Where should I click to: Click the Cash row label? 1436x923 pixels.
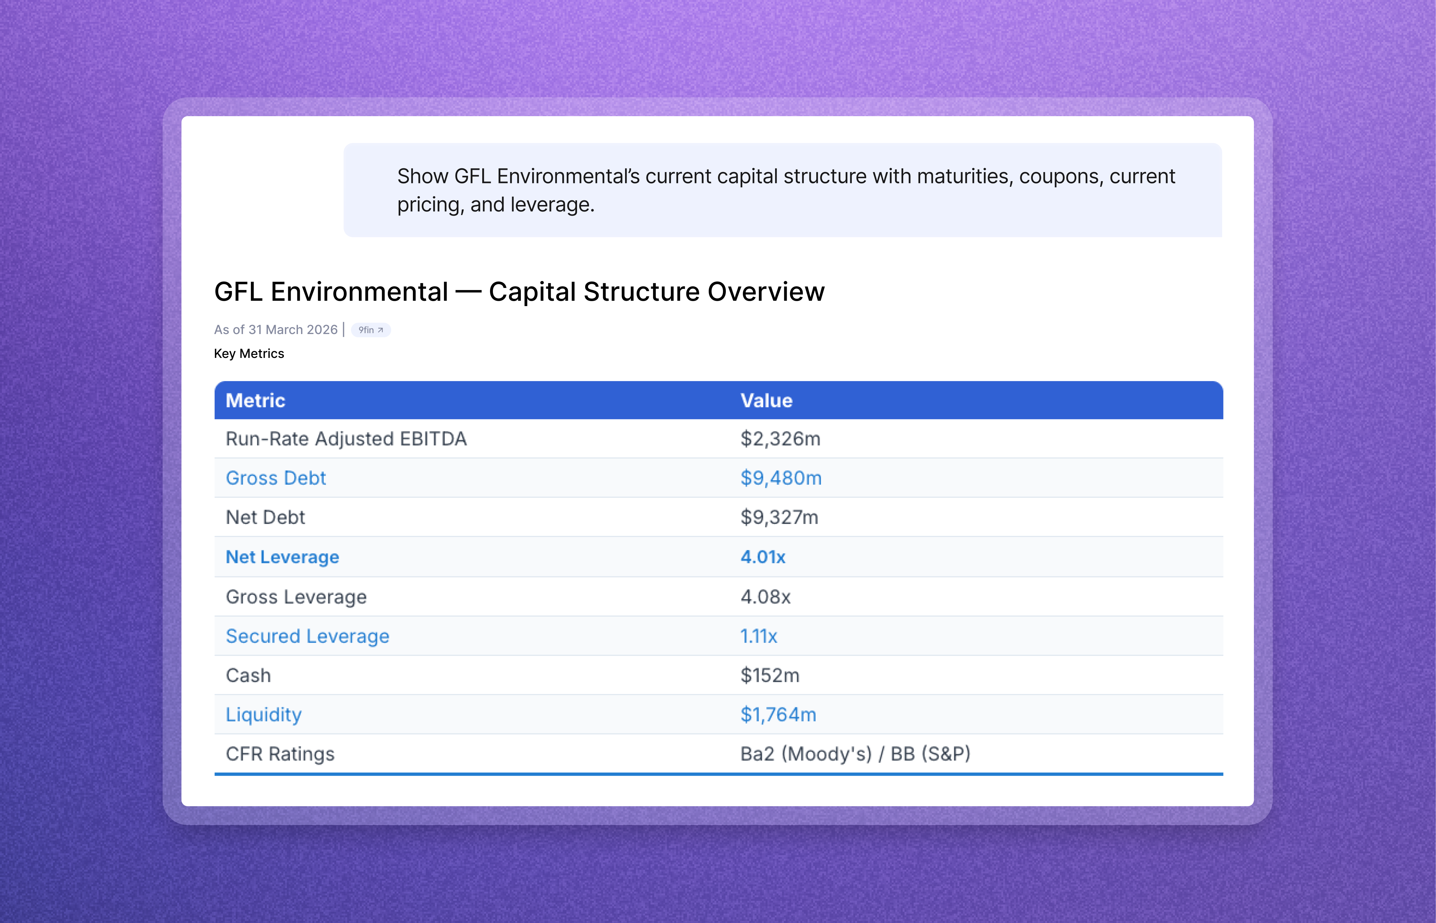tap(248, 676)
